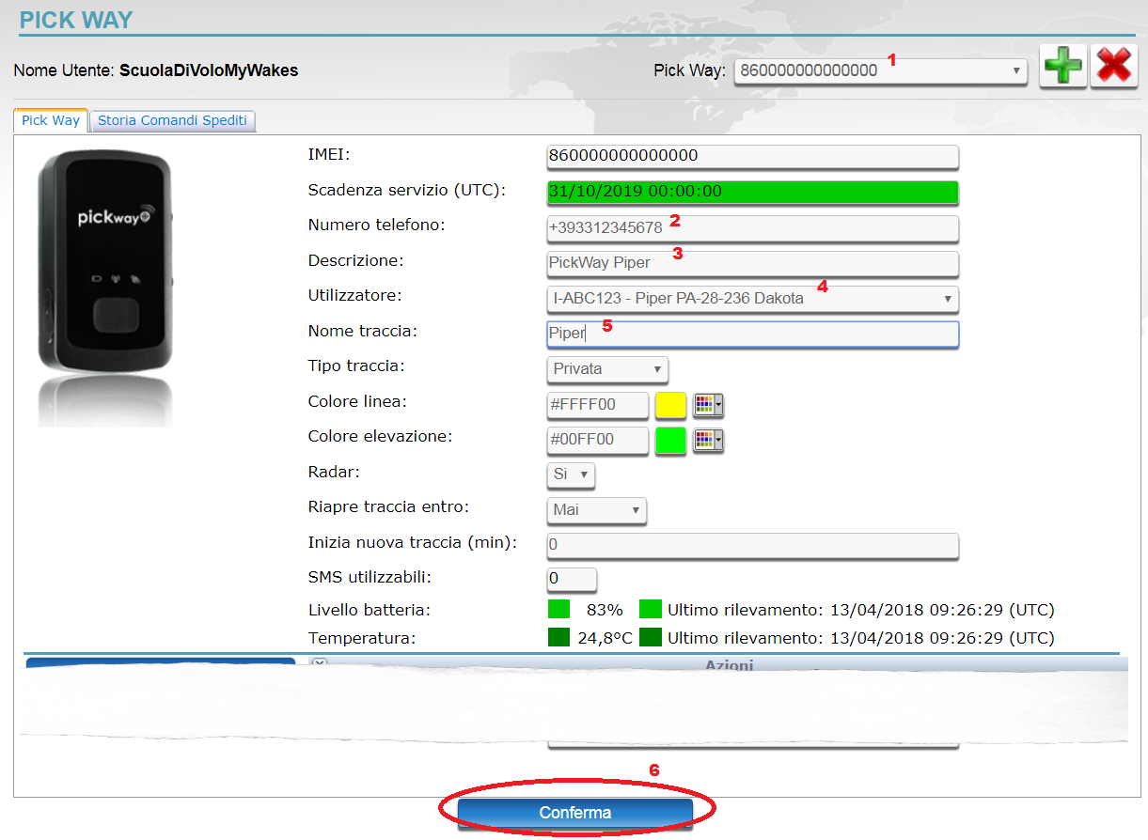Focus the Colore elevazione hex code field
The width and height of the screenshot is (1148, 840).
598,440
